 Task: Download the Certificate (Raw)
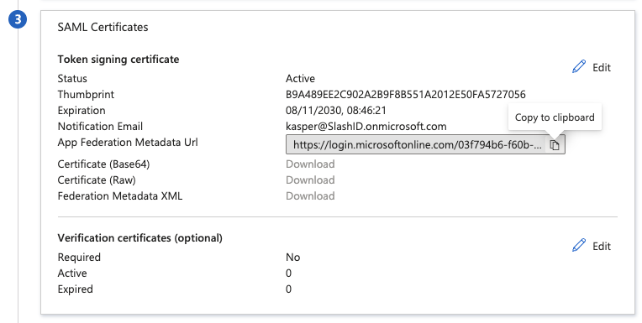[310, 180]
